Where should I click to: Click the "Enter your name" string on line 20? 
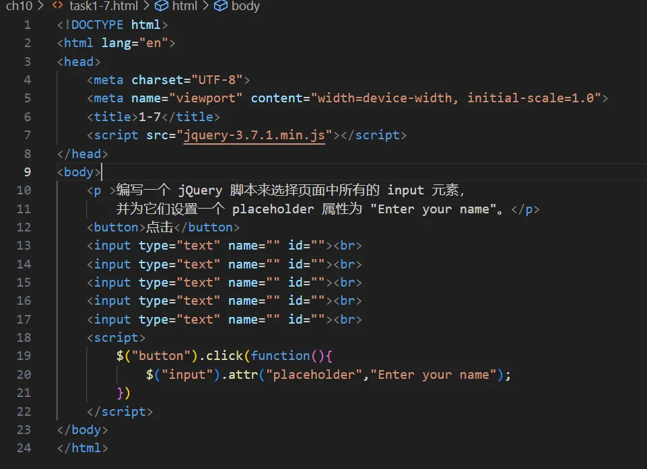pos(434,375)
